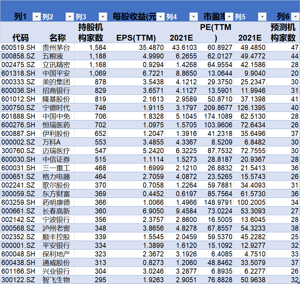Screen dimensions: 300x284
Task: Click the 列1 column header
Action: click(20, 17)
